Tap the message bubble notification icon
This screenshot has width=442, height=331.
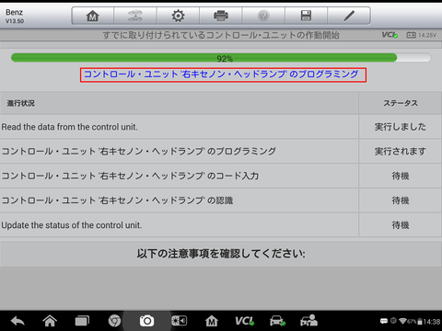pyautogui.click(x=384, y=321)
